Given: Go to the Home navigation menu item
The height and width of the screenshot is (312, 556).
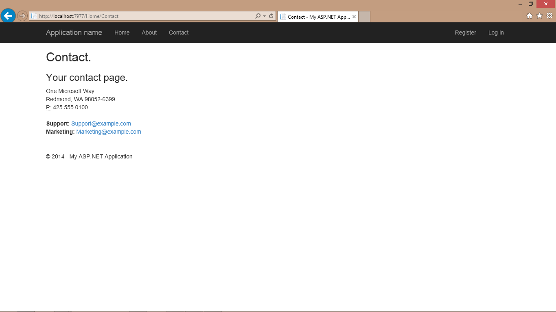Looking at the screenshot, I should (x=122, y=32).
